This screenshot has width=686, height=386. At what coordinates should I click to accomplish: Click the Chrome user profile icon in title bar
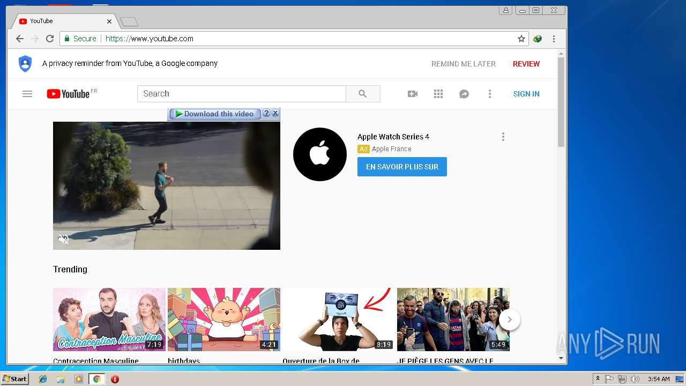505,10
